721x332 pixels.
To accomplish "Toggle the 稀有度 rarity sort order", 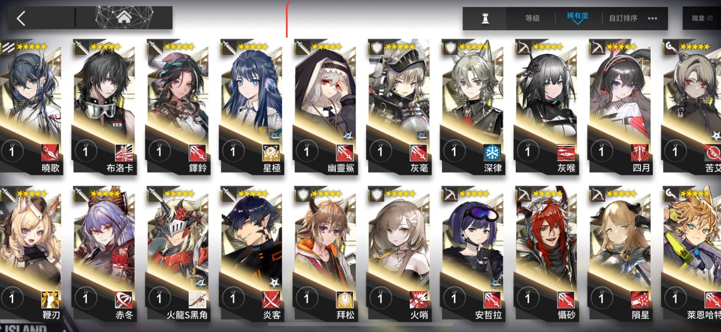I will 578,18.
